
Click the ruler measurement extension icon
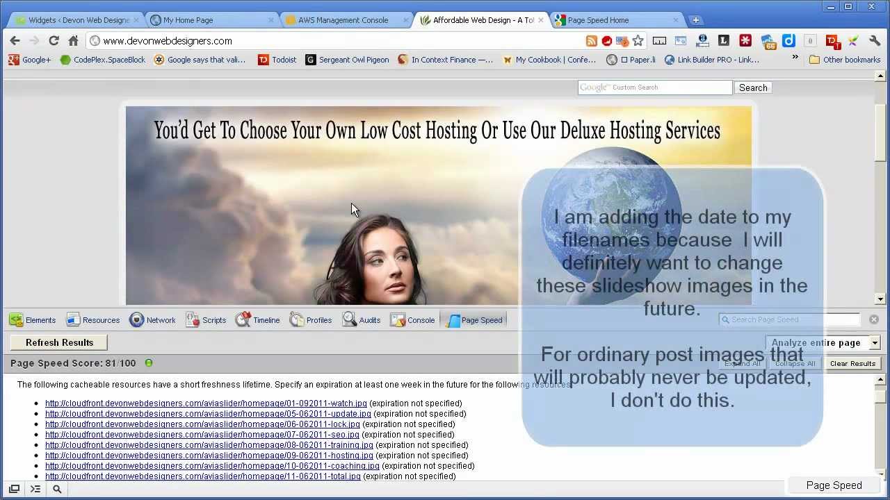point(659,41)
